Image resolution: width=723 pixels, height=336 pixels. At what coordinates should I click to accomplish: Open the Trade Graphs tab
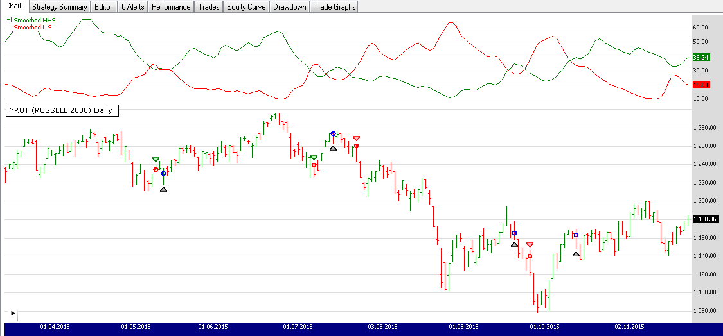[x=334, y=7]
